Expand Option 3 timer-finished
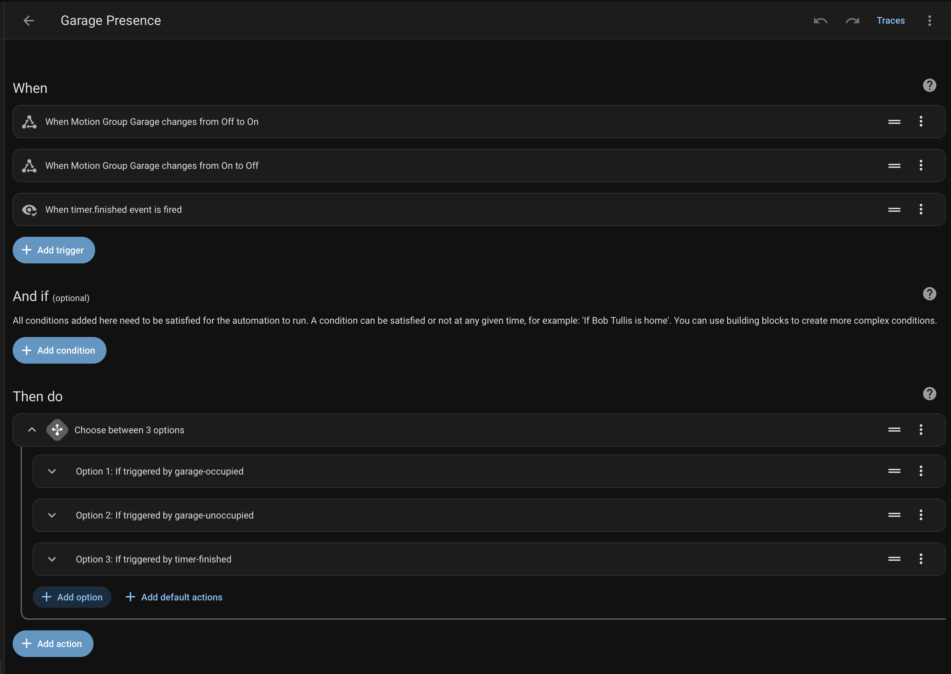Screen dimensions: 951x674 click(52, 559)
